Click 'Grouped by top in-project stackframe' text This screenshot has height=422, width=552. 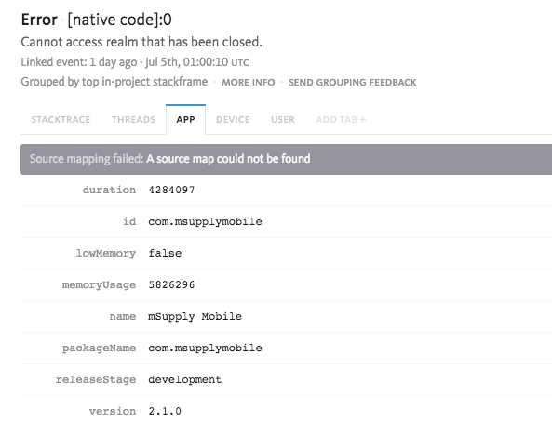pos(114,82)
